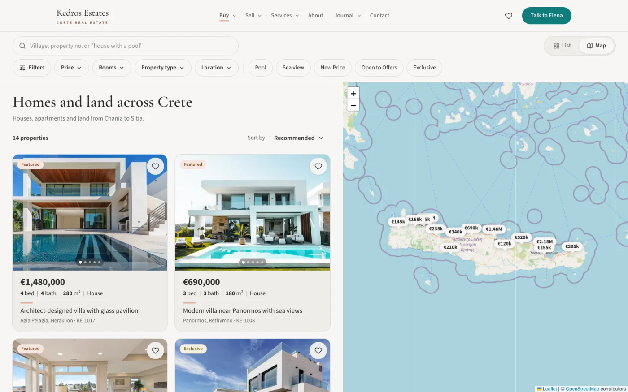Image resolution: width=628 pixels, height=392 pixels.
Task: Select the €120k map marker
Action: coord(505,244)
